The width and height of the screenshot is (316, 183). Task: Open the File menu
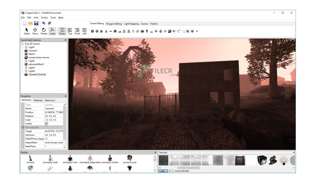23,17
